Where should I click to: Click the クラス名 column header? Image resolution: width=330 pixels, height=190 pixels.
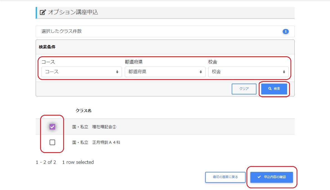point(83,111)
